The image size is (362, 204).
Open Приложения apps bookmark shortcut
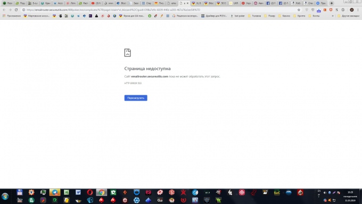click(x=12, y=16)
